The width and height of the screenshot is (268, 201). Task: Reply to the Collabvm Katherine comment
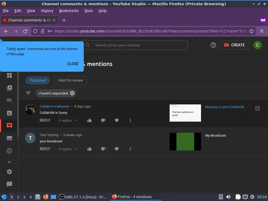(x=45, y=120)
